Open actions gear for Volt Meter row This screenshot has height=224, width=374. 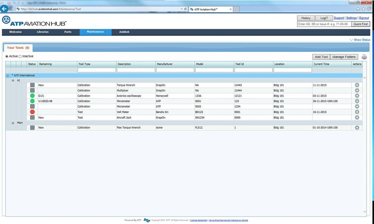pos(357,112)
